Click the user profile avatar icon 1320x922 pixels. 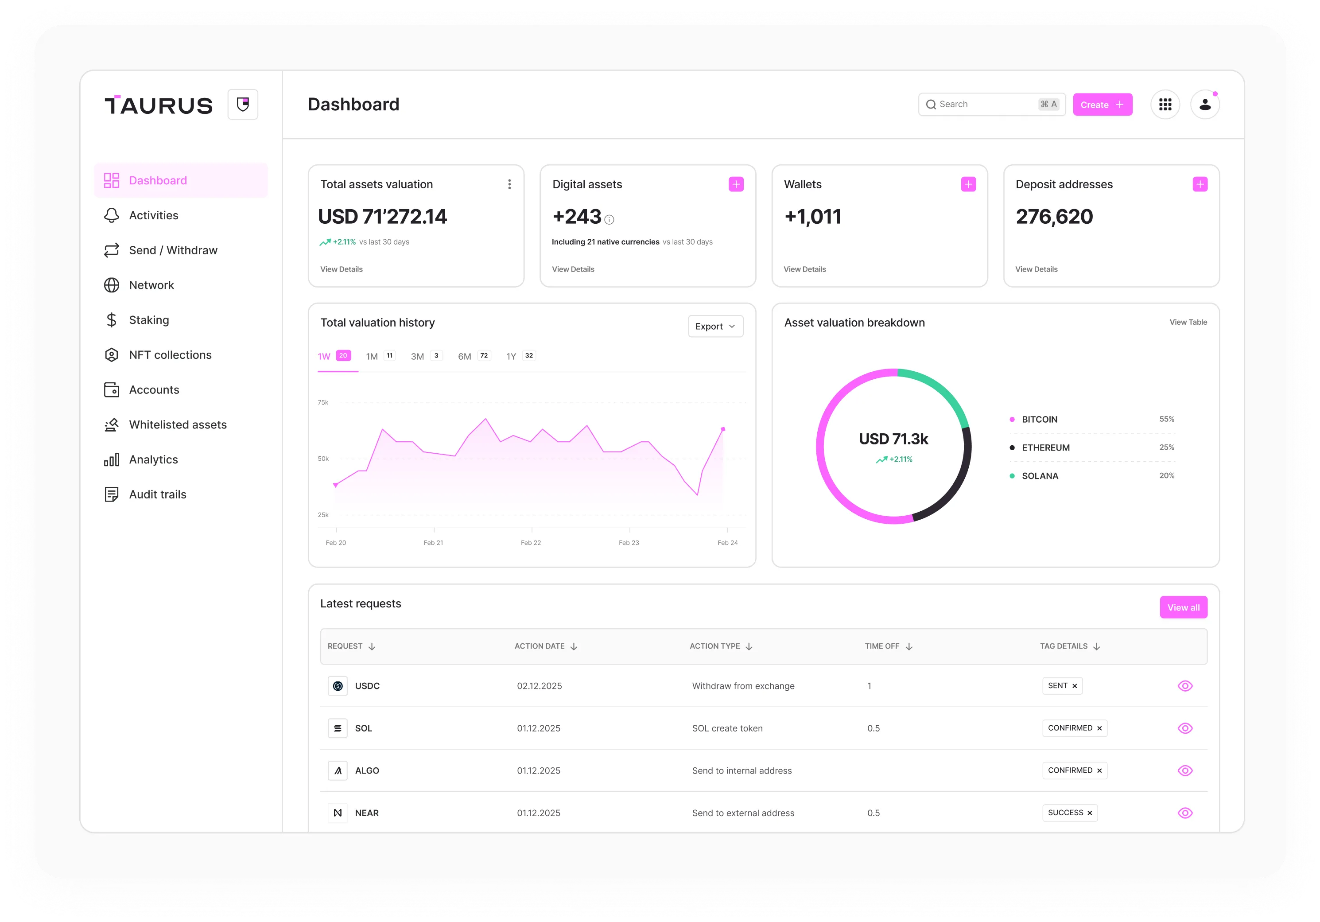point(1204,105)
